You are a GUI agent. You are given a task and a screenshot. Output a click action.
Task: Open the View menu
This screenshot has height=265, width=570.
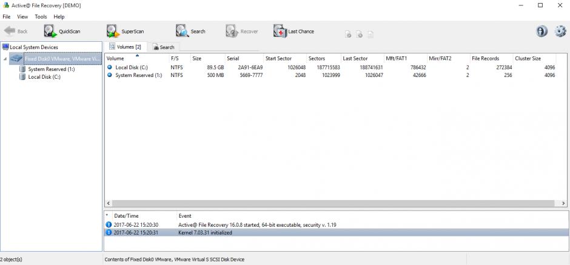[x=22, y=17]
